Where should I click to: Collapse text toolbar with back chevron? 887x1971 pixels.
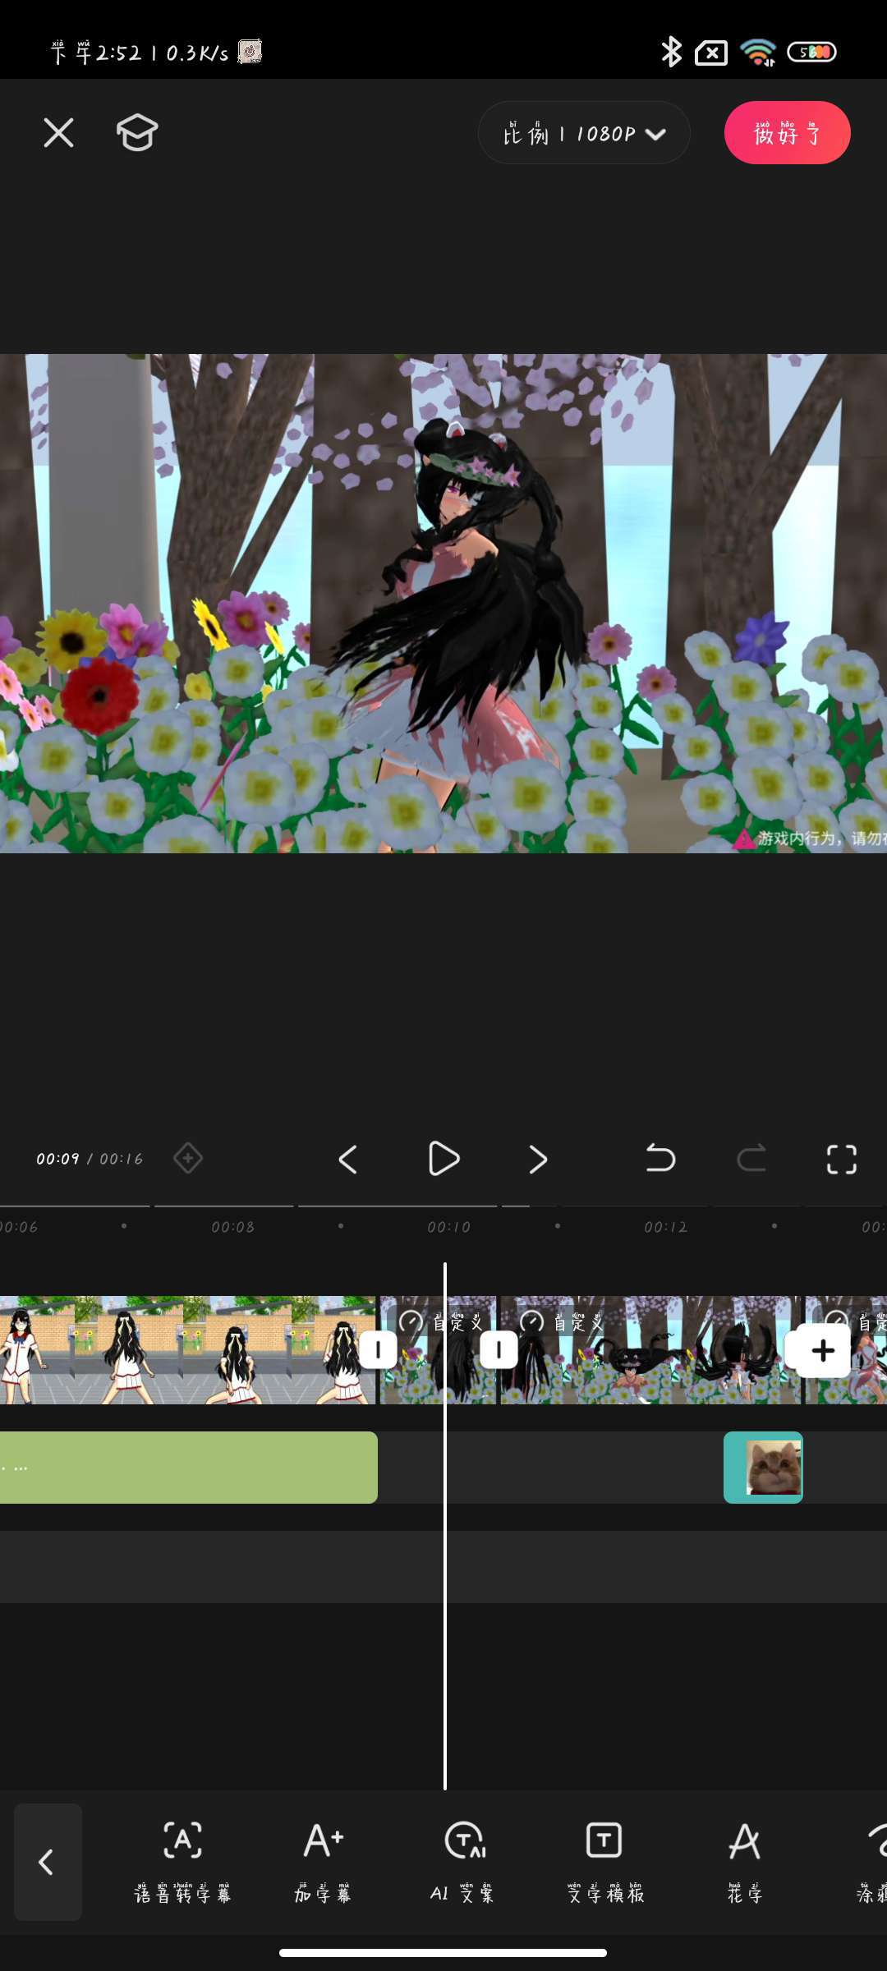48,1861
